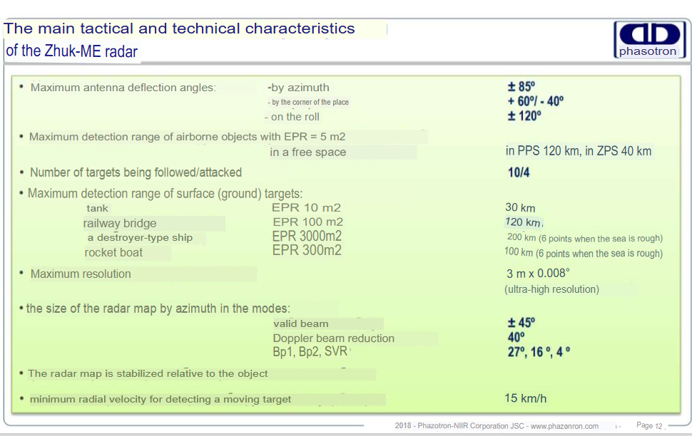Screen dimensions: 692x436
Task: Click 'EPR 3000m2' value
Action: point(307,237)
